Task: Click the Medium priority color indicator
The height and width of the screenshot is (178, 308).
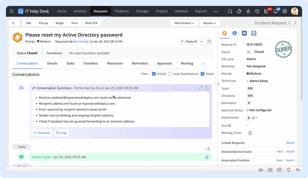Action: 248,73
